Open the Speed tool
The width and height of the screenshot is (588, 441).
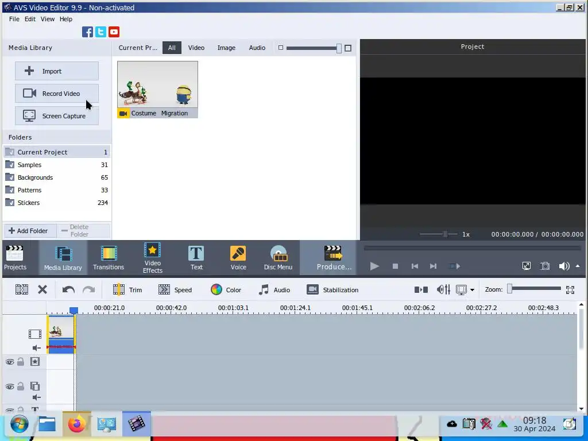[175, 289]
